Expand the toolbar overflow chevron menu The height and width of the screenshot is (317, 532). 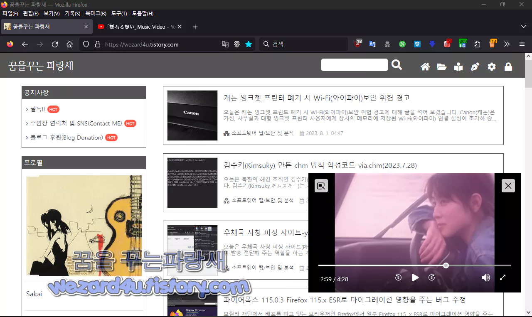tap(507, 44)
